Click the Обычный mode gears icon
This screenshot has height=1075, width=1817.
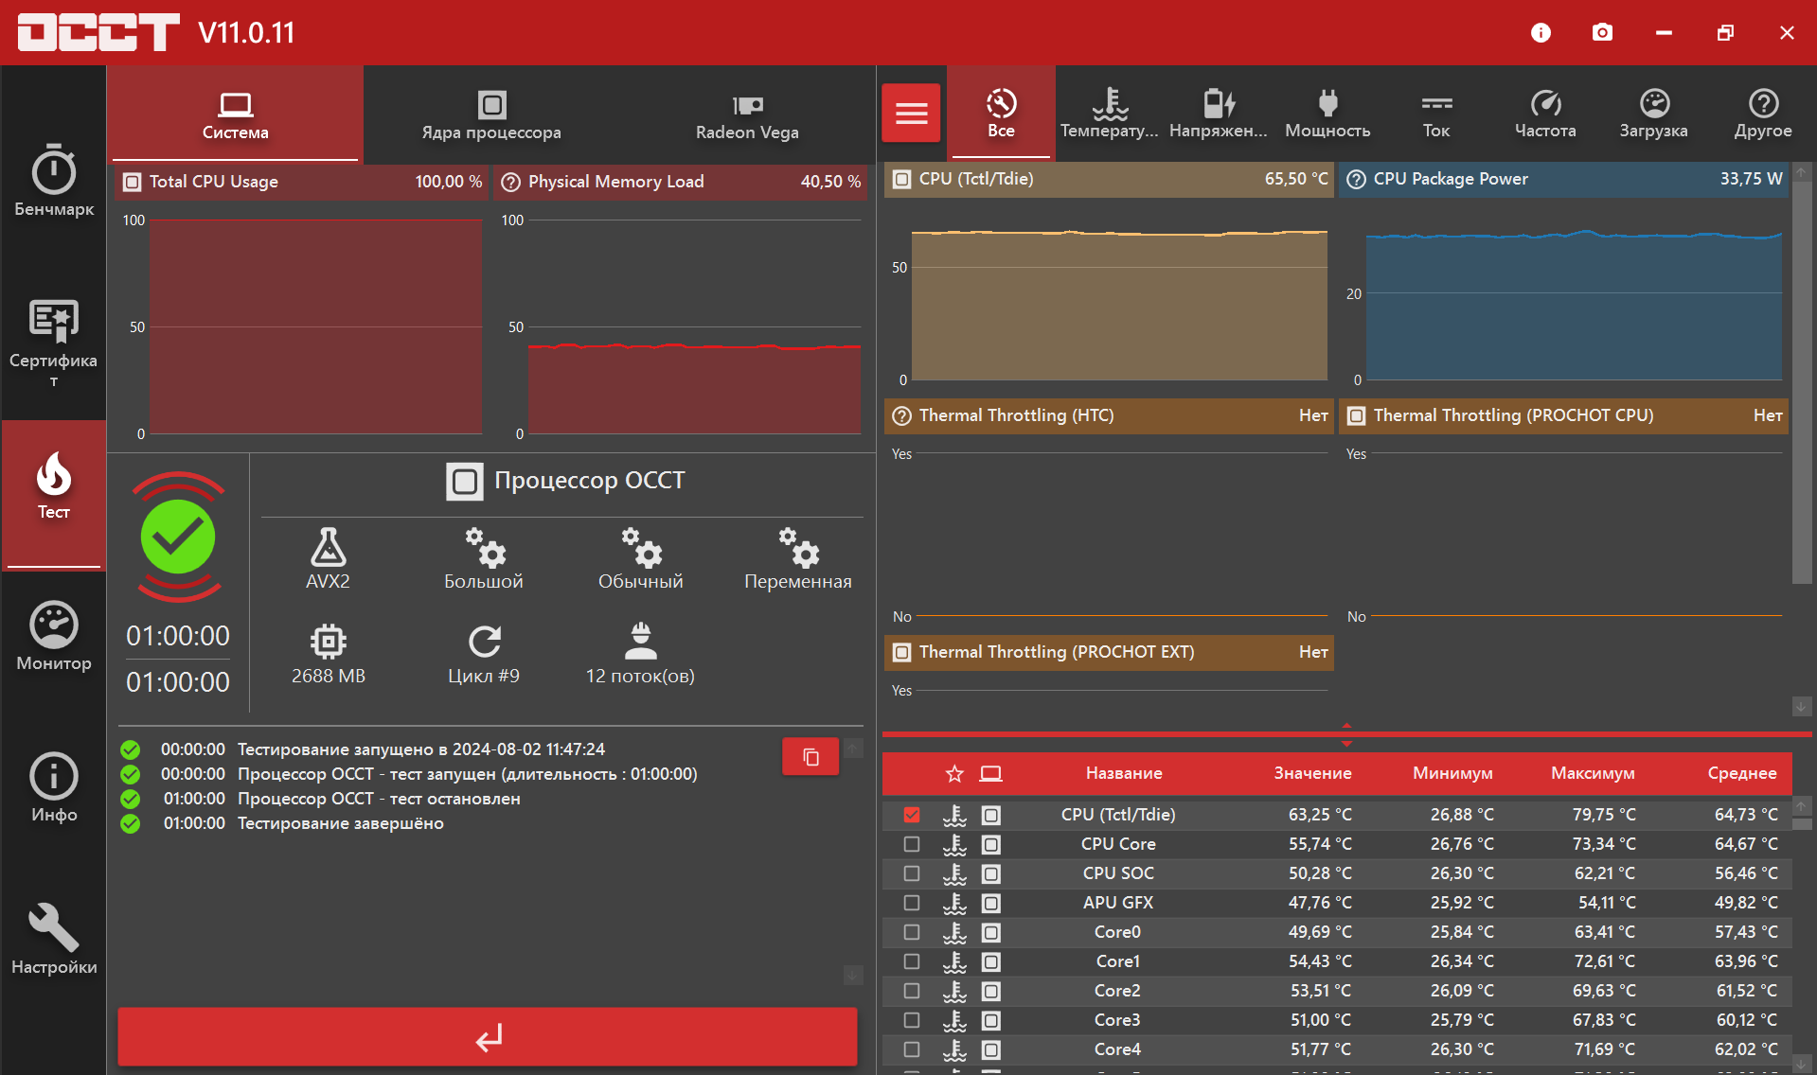pyautogui.click(x=641, y=547)
